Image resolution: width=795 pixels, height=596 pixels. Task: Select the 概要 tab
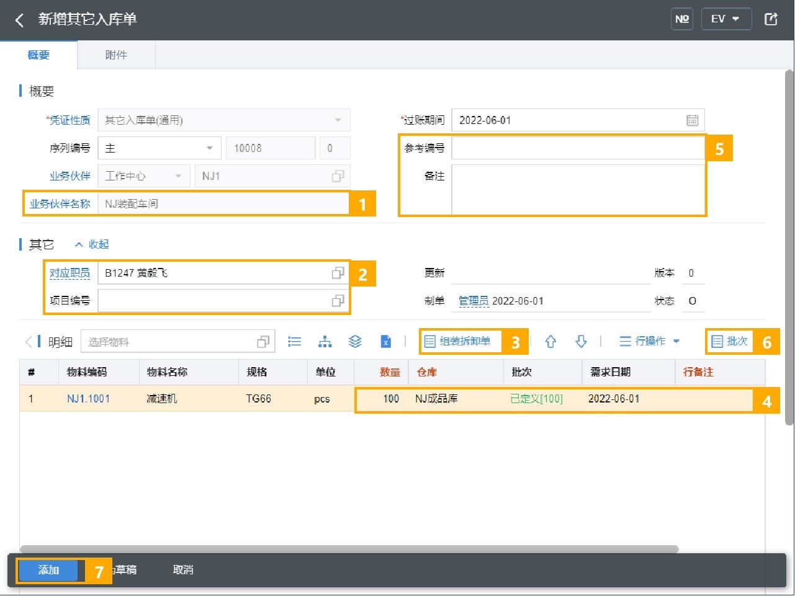click(38, 55)
